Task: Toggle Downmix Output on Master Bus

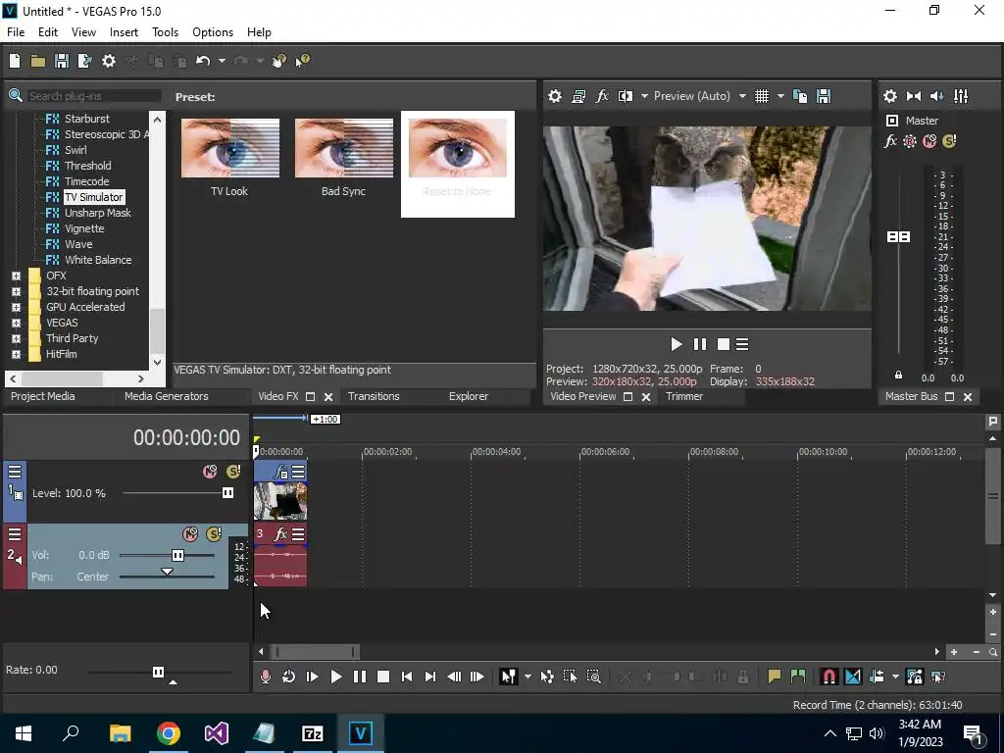Action: [x=914, y=96]
